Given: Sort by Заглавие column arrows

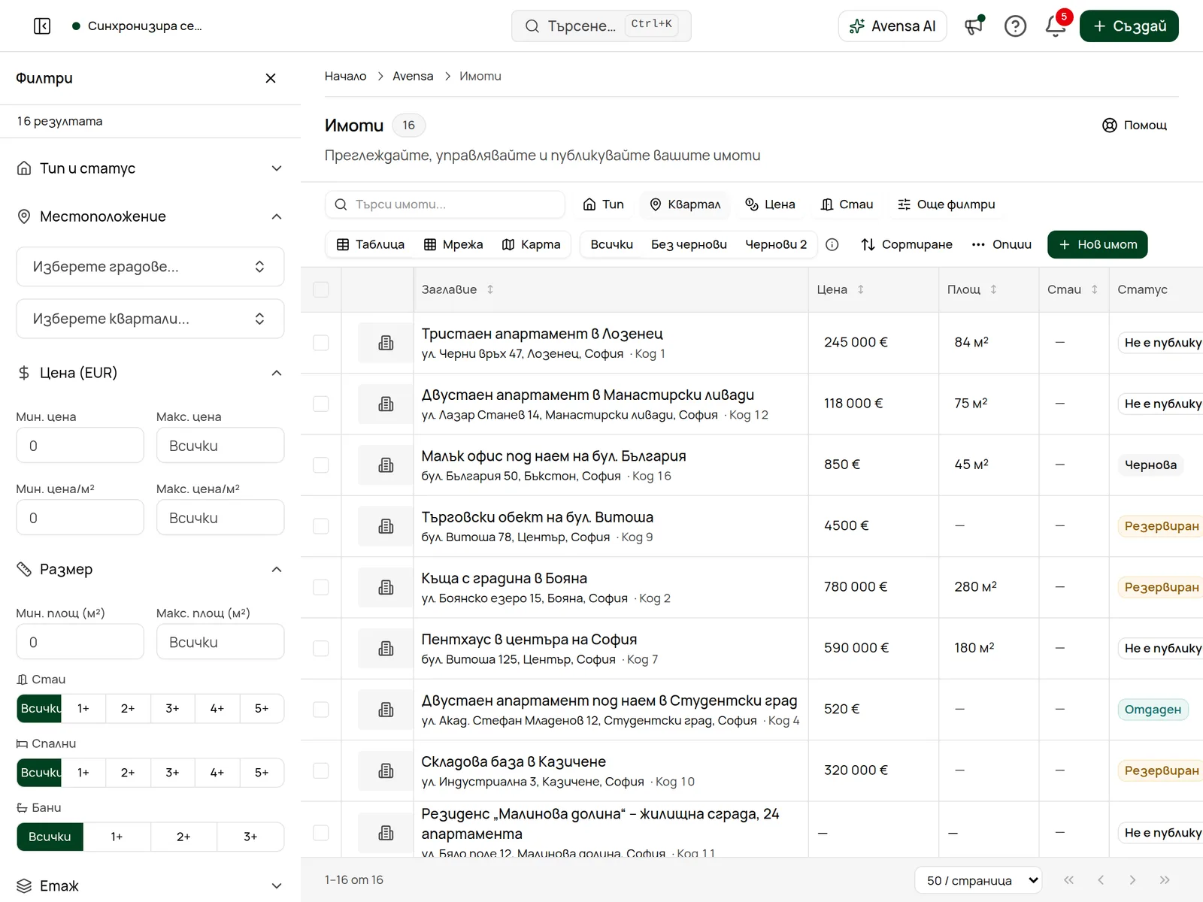Looking at the screenshot, I should (490, 289).
